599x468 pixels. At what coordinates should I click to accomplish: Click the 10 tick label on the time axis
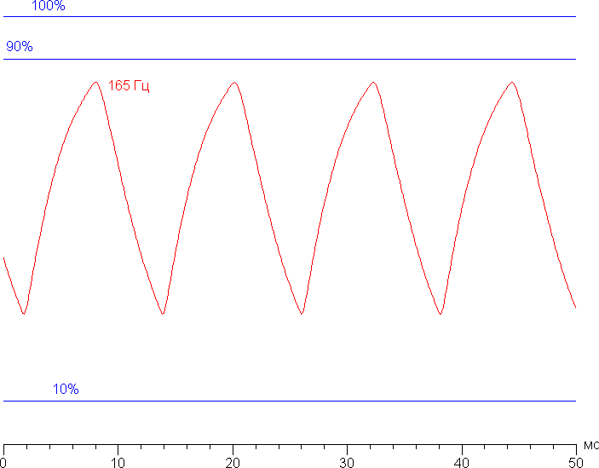[118, 461]
